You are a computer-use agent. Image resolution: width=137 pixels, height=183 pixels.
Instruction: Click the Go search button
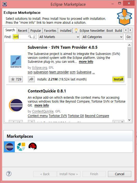tap(128, 37)
